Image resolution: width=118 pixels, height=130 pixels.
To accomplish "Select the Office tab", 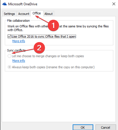I will click(37, 13).
